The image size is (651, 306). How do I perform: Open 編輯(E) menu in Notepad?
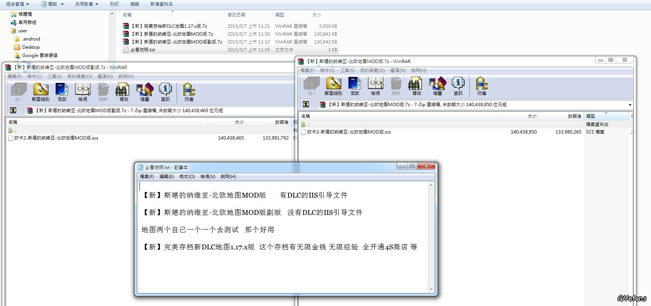[x=167, y=177]
